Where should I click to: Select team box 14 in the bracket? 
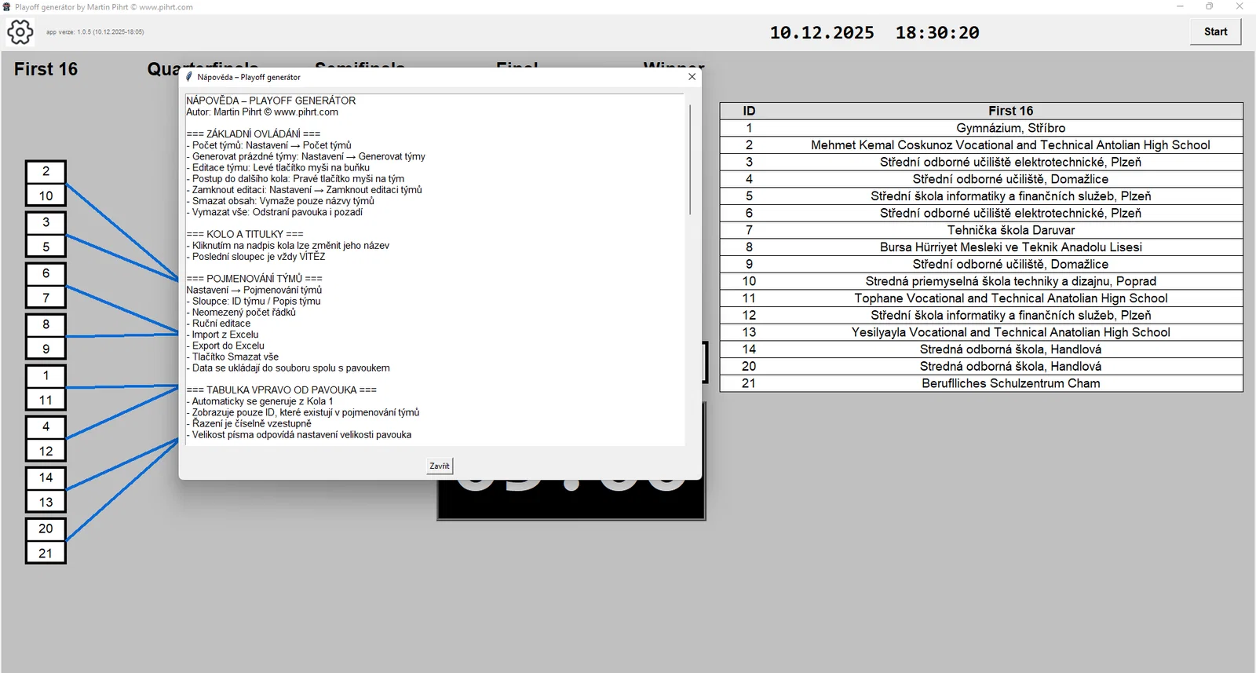tap(46, 478)
